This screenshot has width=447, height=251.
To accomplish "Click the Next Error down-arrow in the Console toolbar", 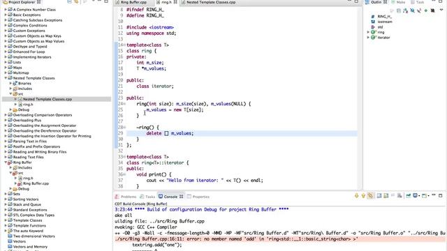I will 356,196.
